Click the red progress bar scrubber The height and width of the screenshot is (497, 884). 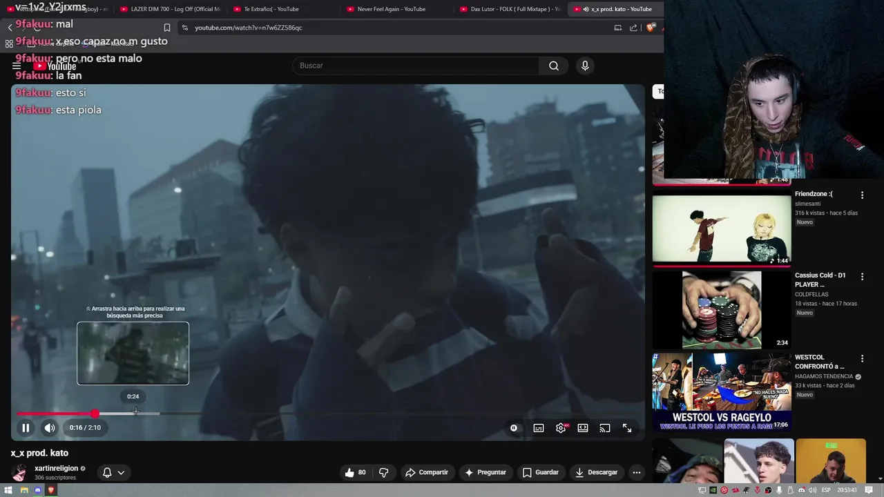click(x=95, y=413)
